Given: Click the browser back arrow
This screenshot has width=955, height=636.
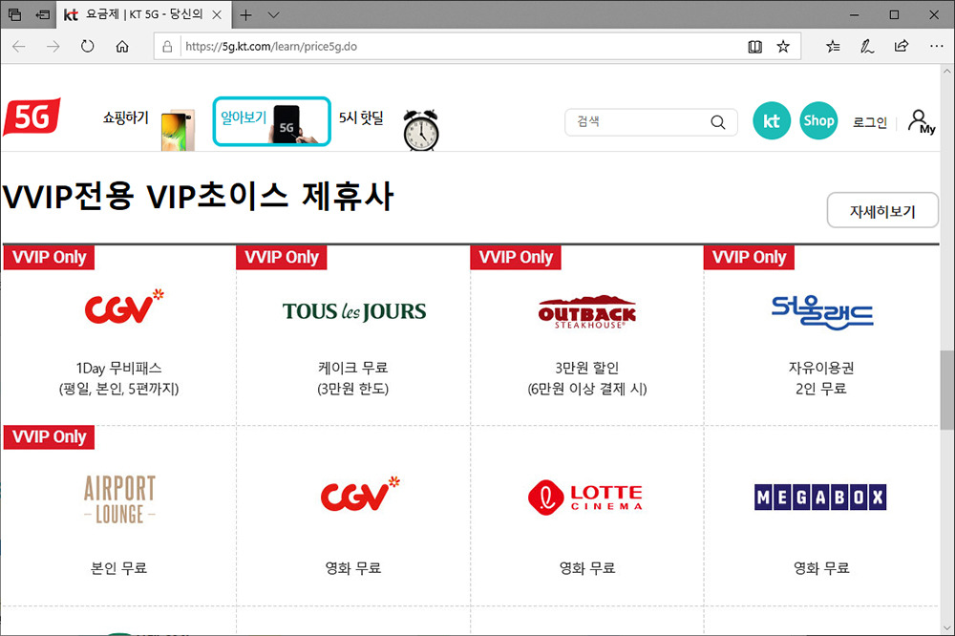Looking at the screenshot, I should click(x=19, y=46).
